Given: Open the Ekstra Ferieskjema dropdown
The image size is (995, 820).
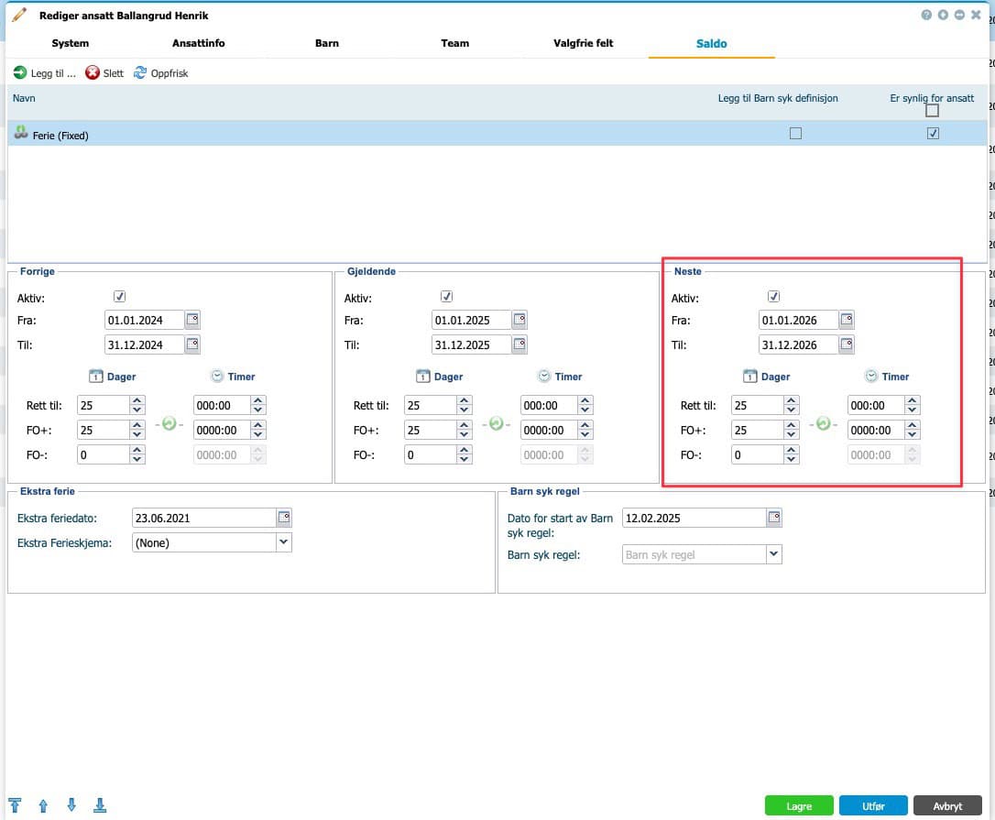Looking at the screenshot, I should (284, 542).
